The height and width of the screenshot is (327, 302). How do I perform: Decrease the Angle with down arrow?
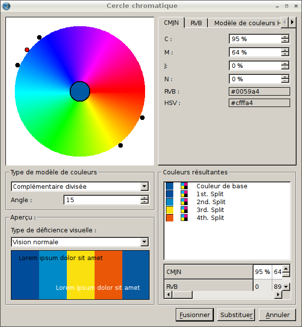(x=144, y=202)
